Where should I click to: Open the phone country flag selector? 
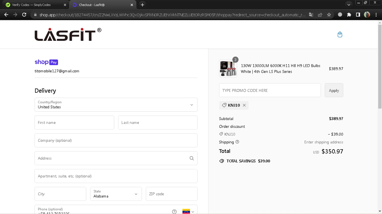coord(188,211)
